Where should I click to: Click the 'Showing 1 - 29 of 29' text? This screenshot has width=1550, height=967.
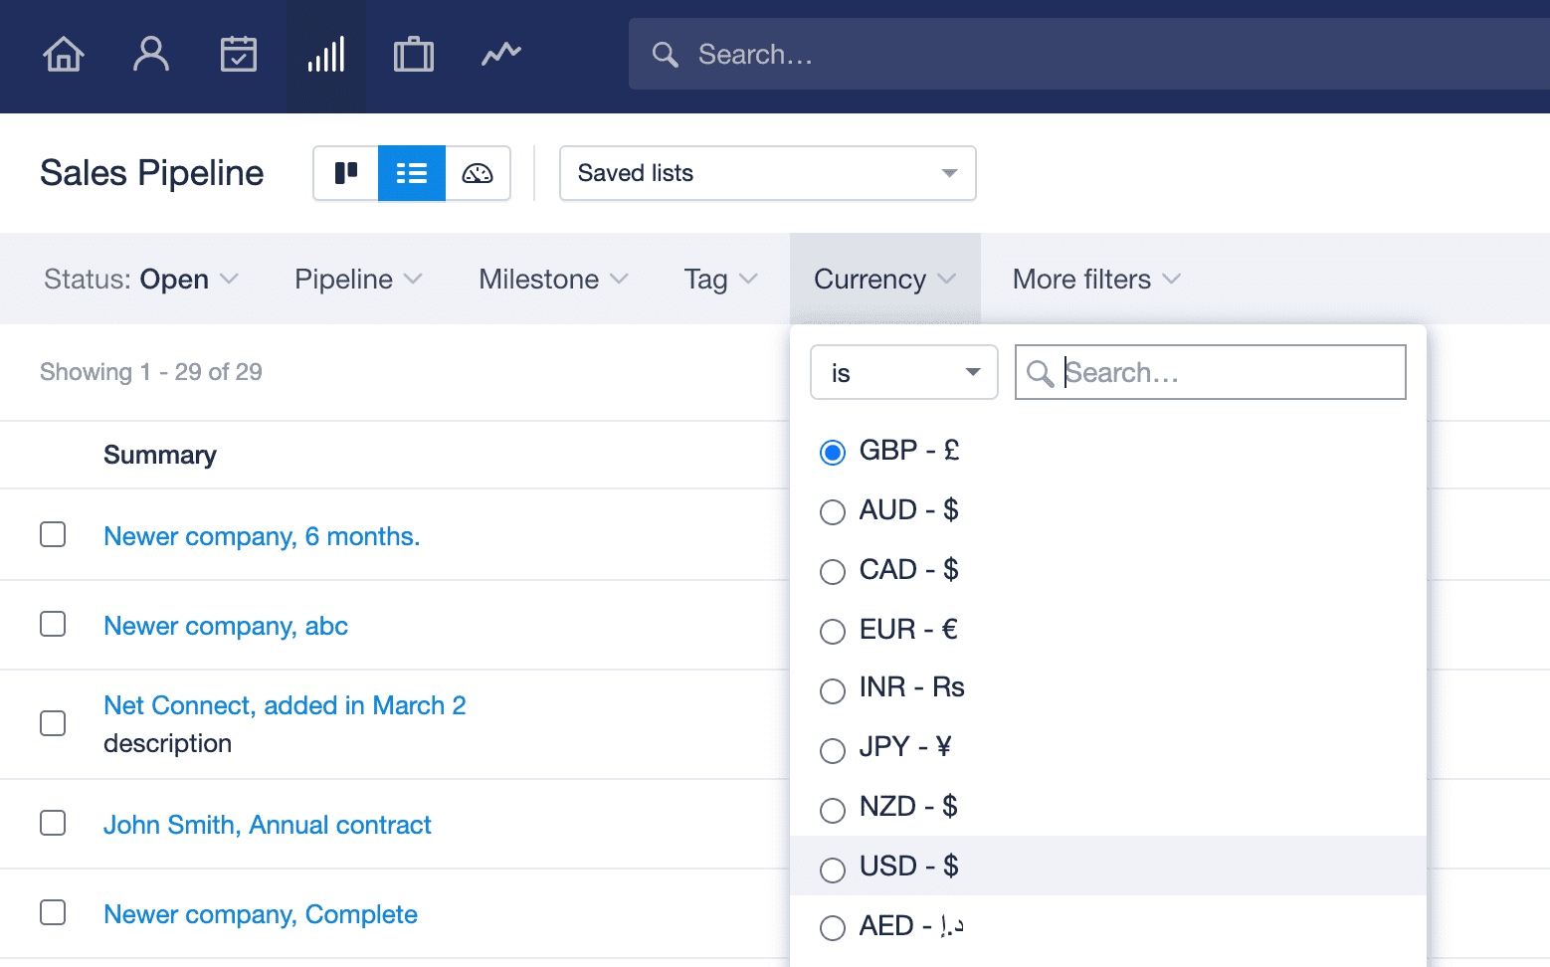point(151,372)
